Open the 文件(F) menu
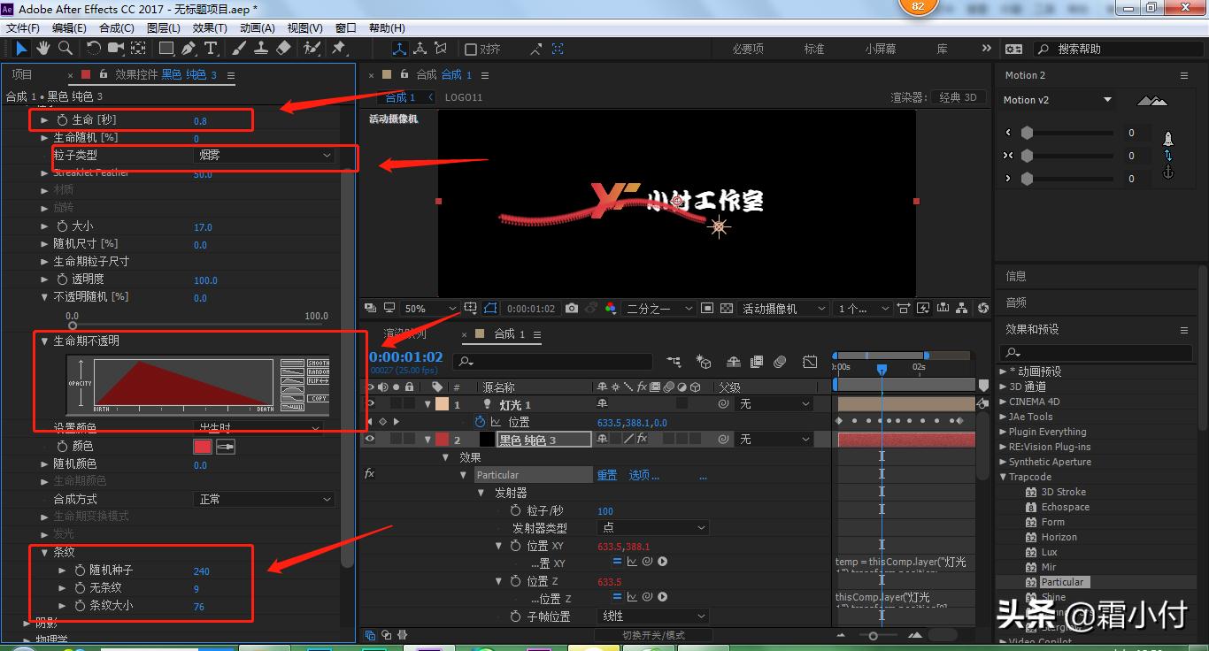The image size is (1209, 651). point(23,28)
